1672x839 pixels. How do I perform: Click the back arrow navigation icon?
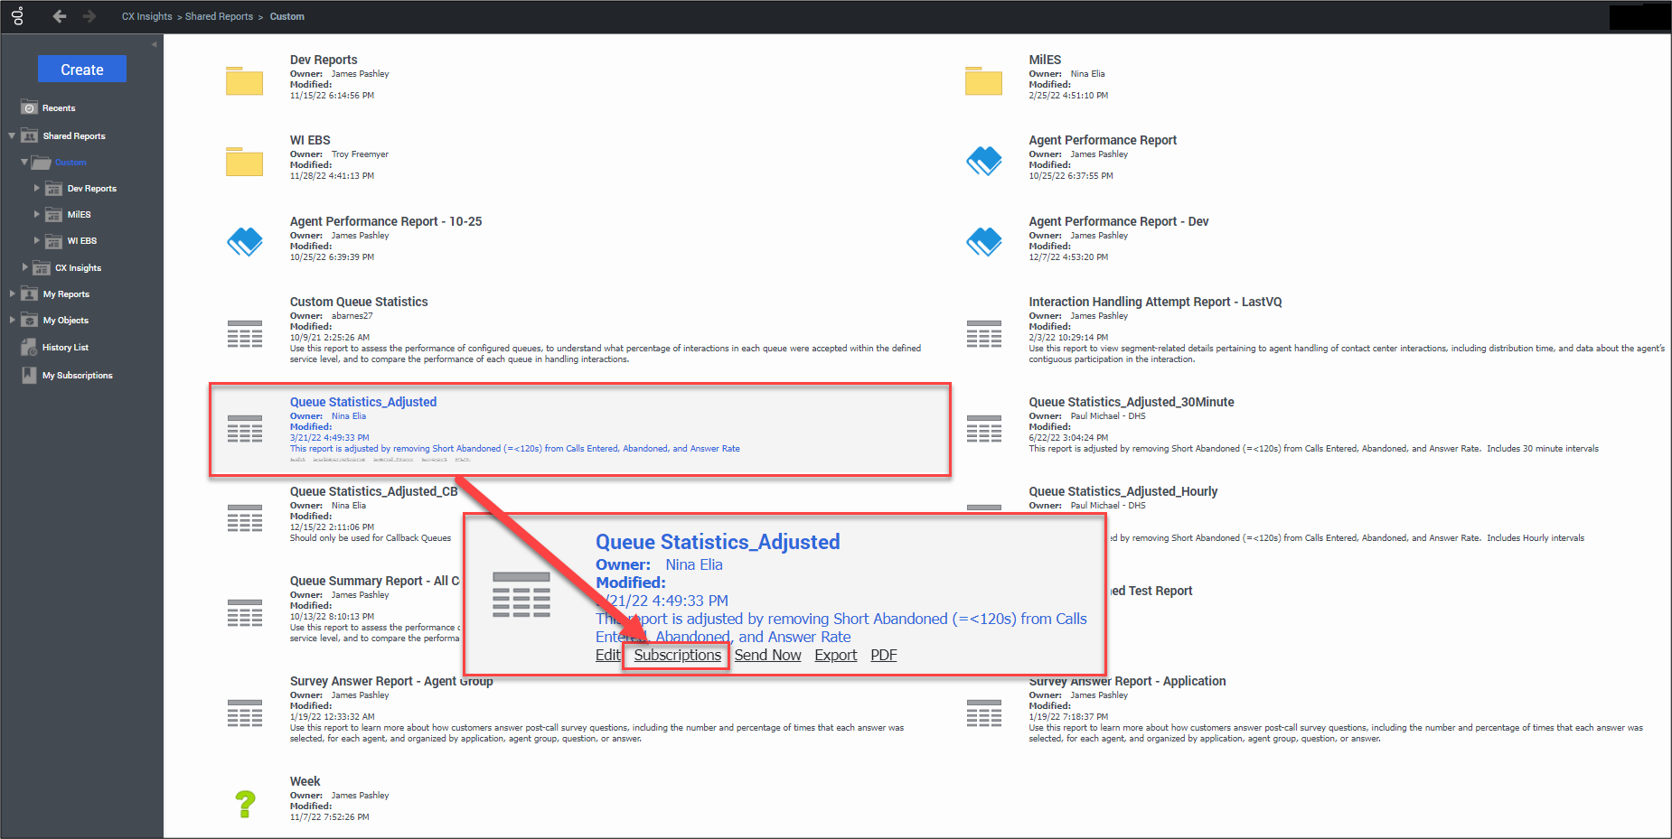coord(60,16)
